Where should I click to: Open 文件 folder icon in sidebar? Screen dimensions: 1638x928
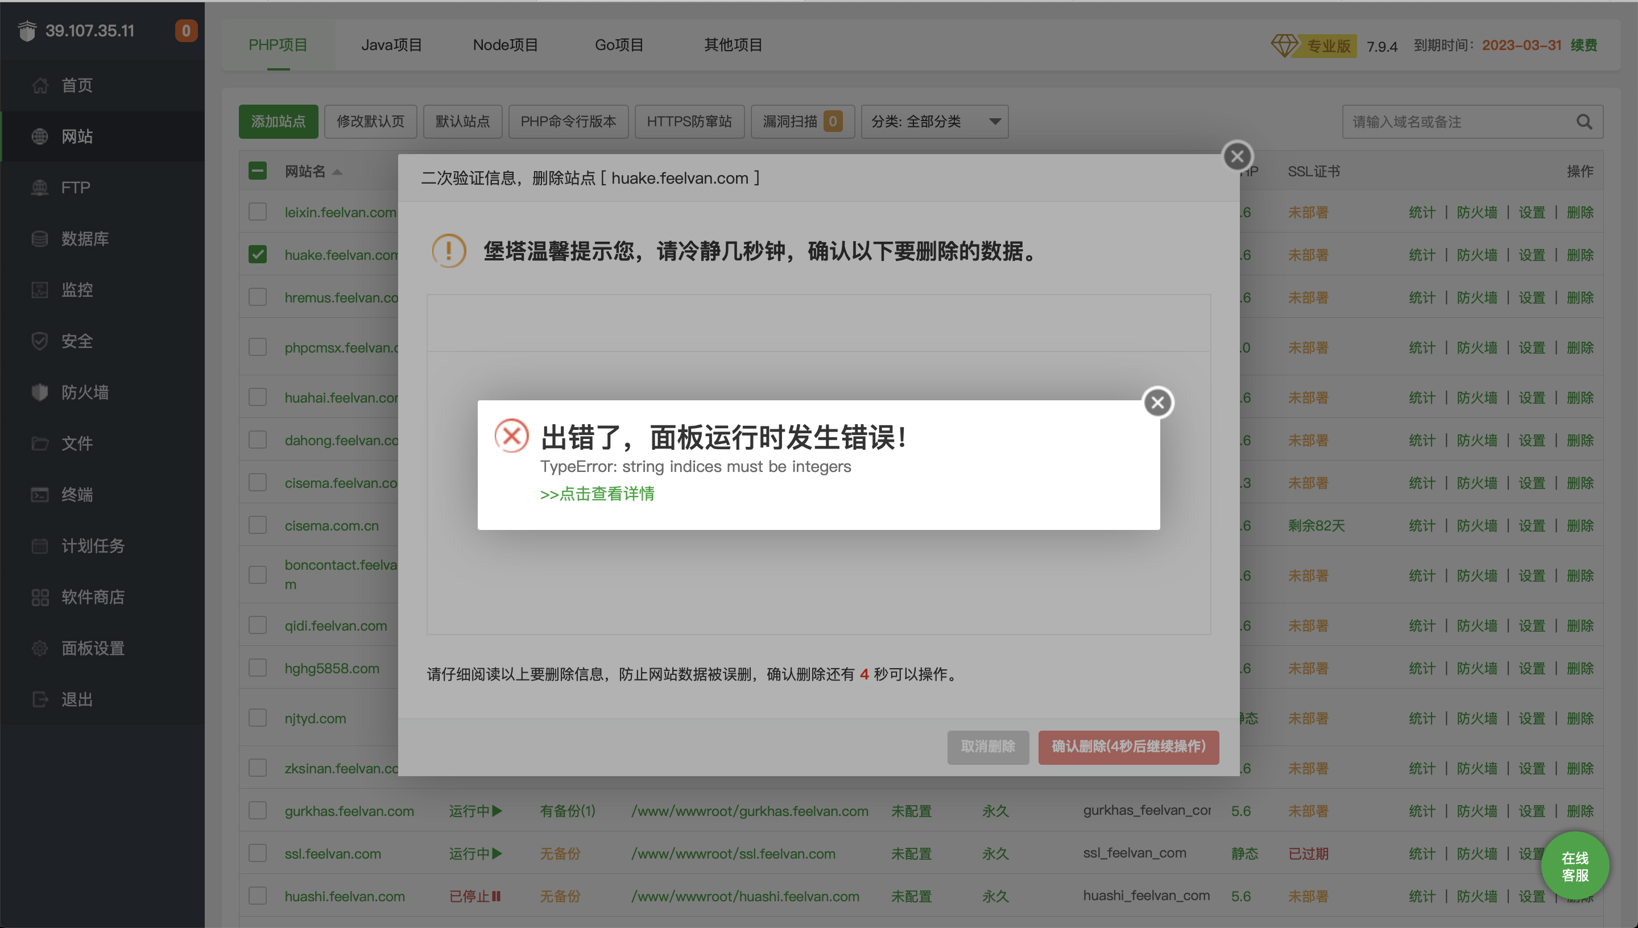(39, 444)
